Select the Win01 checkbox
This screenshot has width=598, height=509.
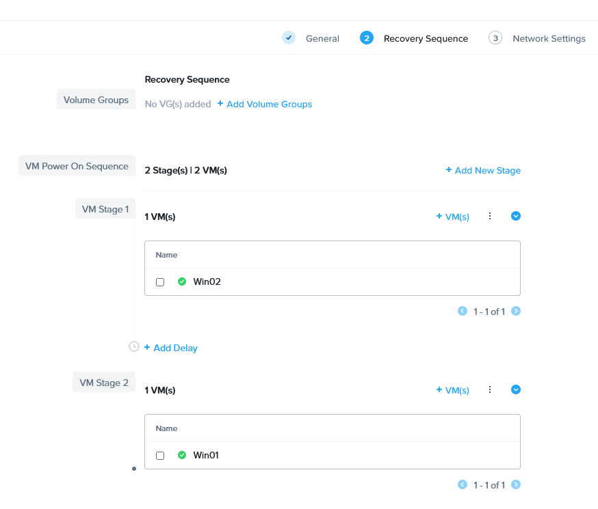pos(160,456)
